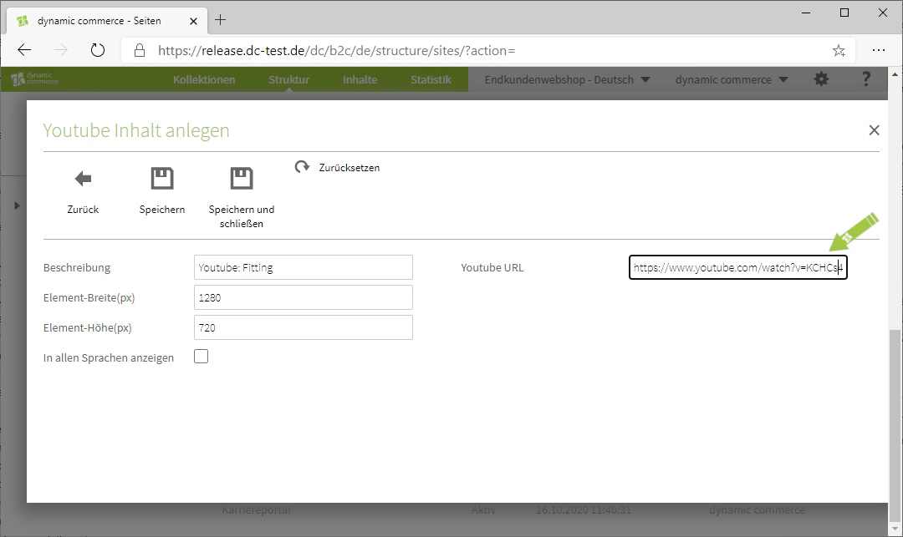Open the Inhalte menu
Image resolution: width=903 pixels, height=537 pixels.
point(360,80)
